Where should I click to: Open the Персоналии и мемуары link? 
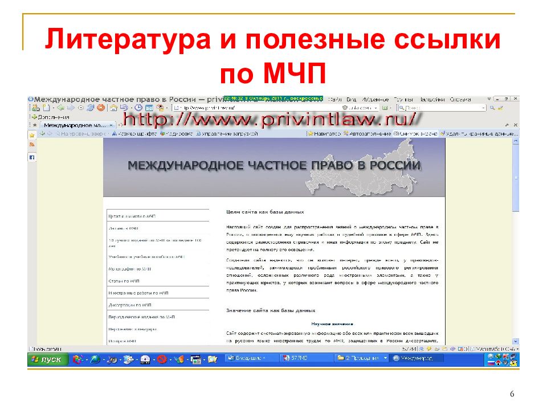(133, 329)
